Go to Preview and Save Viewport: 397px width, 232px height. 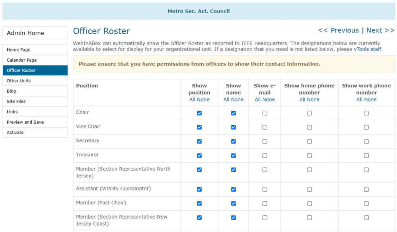pyautogui.click(x=35, y=122)
